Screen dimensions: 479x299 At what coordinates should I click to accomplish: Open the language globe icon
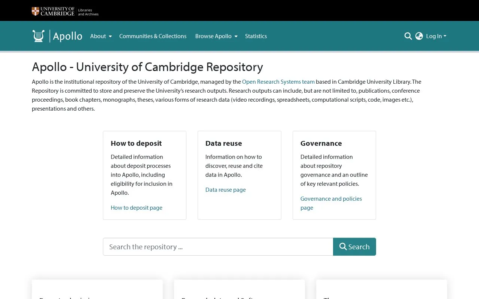[419, 36]
